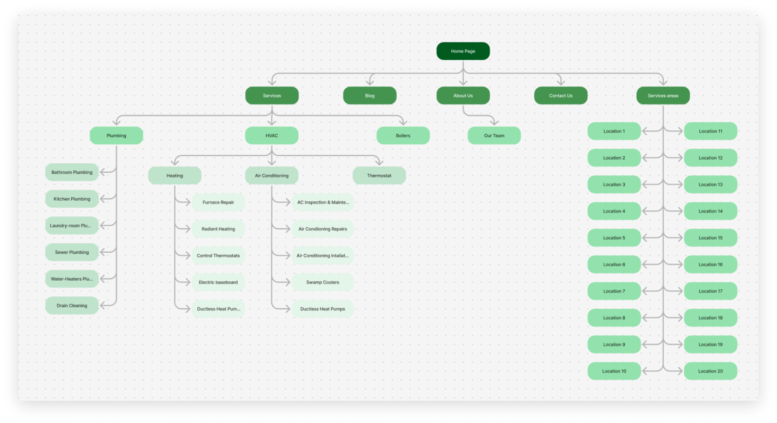This screenshot has height=423, width=777.
Task: Select the Blog node
Action: [x=370, y=96]
